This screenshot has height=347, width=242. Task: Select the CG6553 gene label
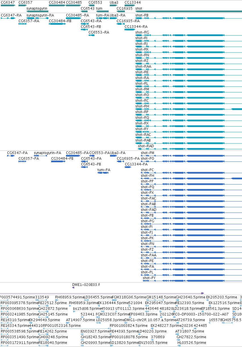(95, 3)
